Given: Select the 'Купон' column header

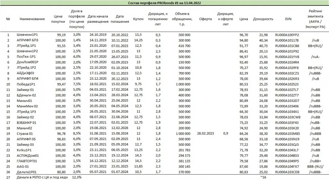Looking at the screenshot, I should pos(138,19).
